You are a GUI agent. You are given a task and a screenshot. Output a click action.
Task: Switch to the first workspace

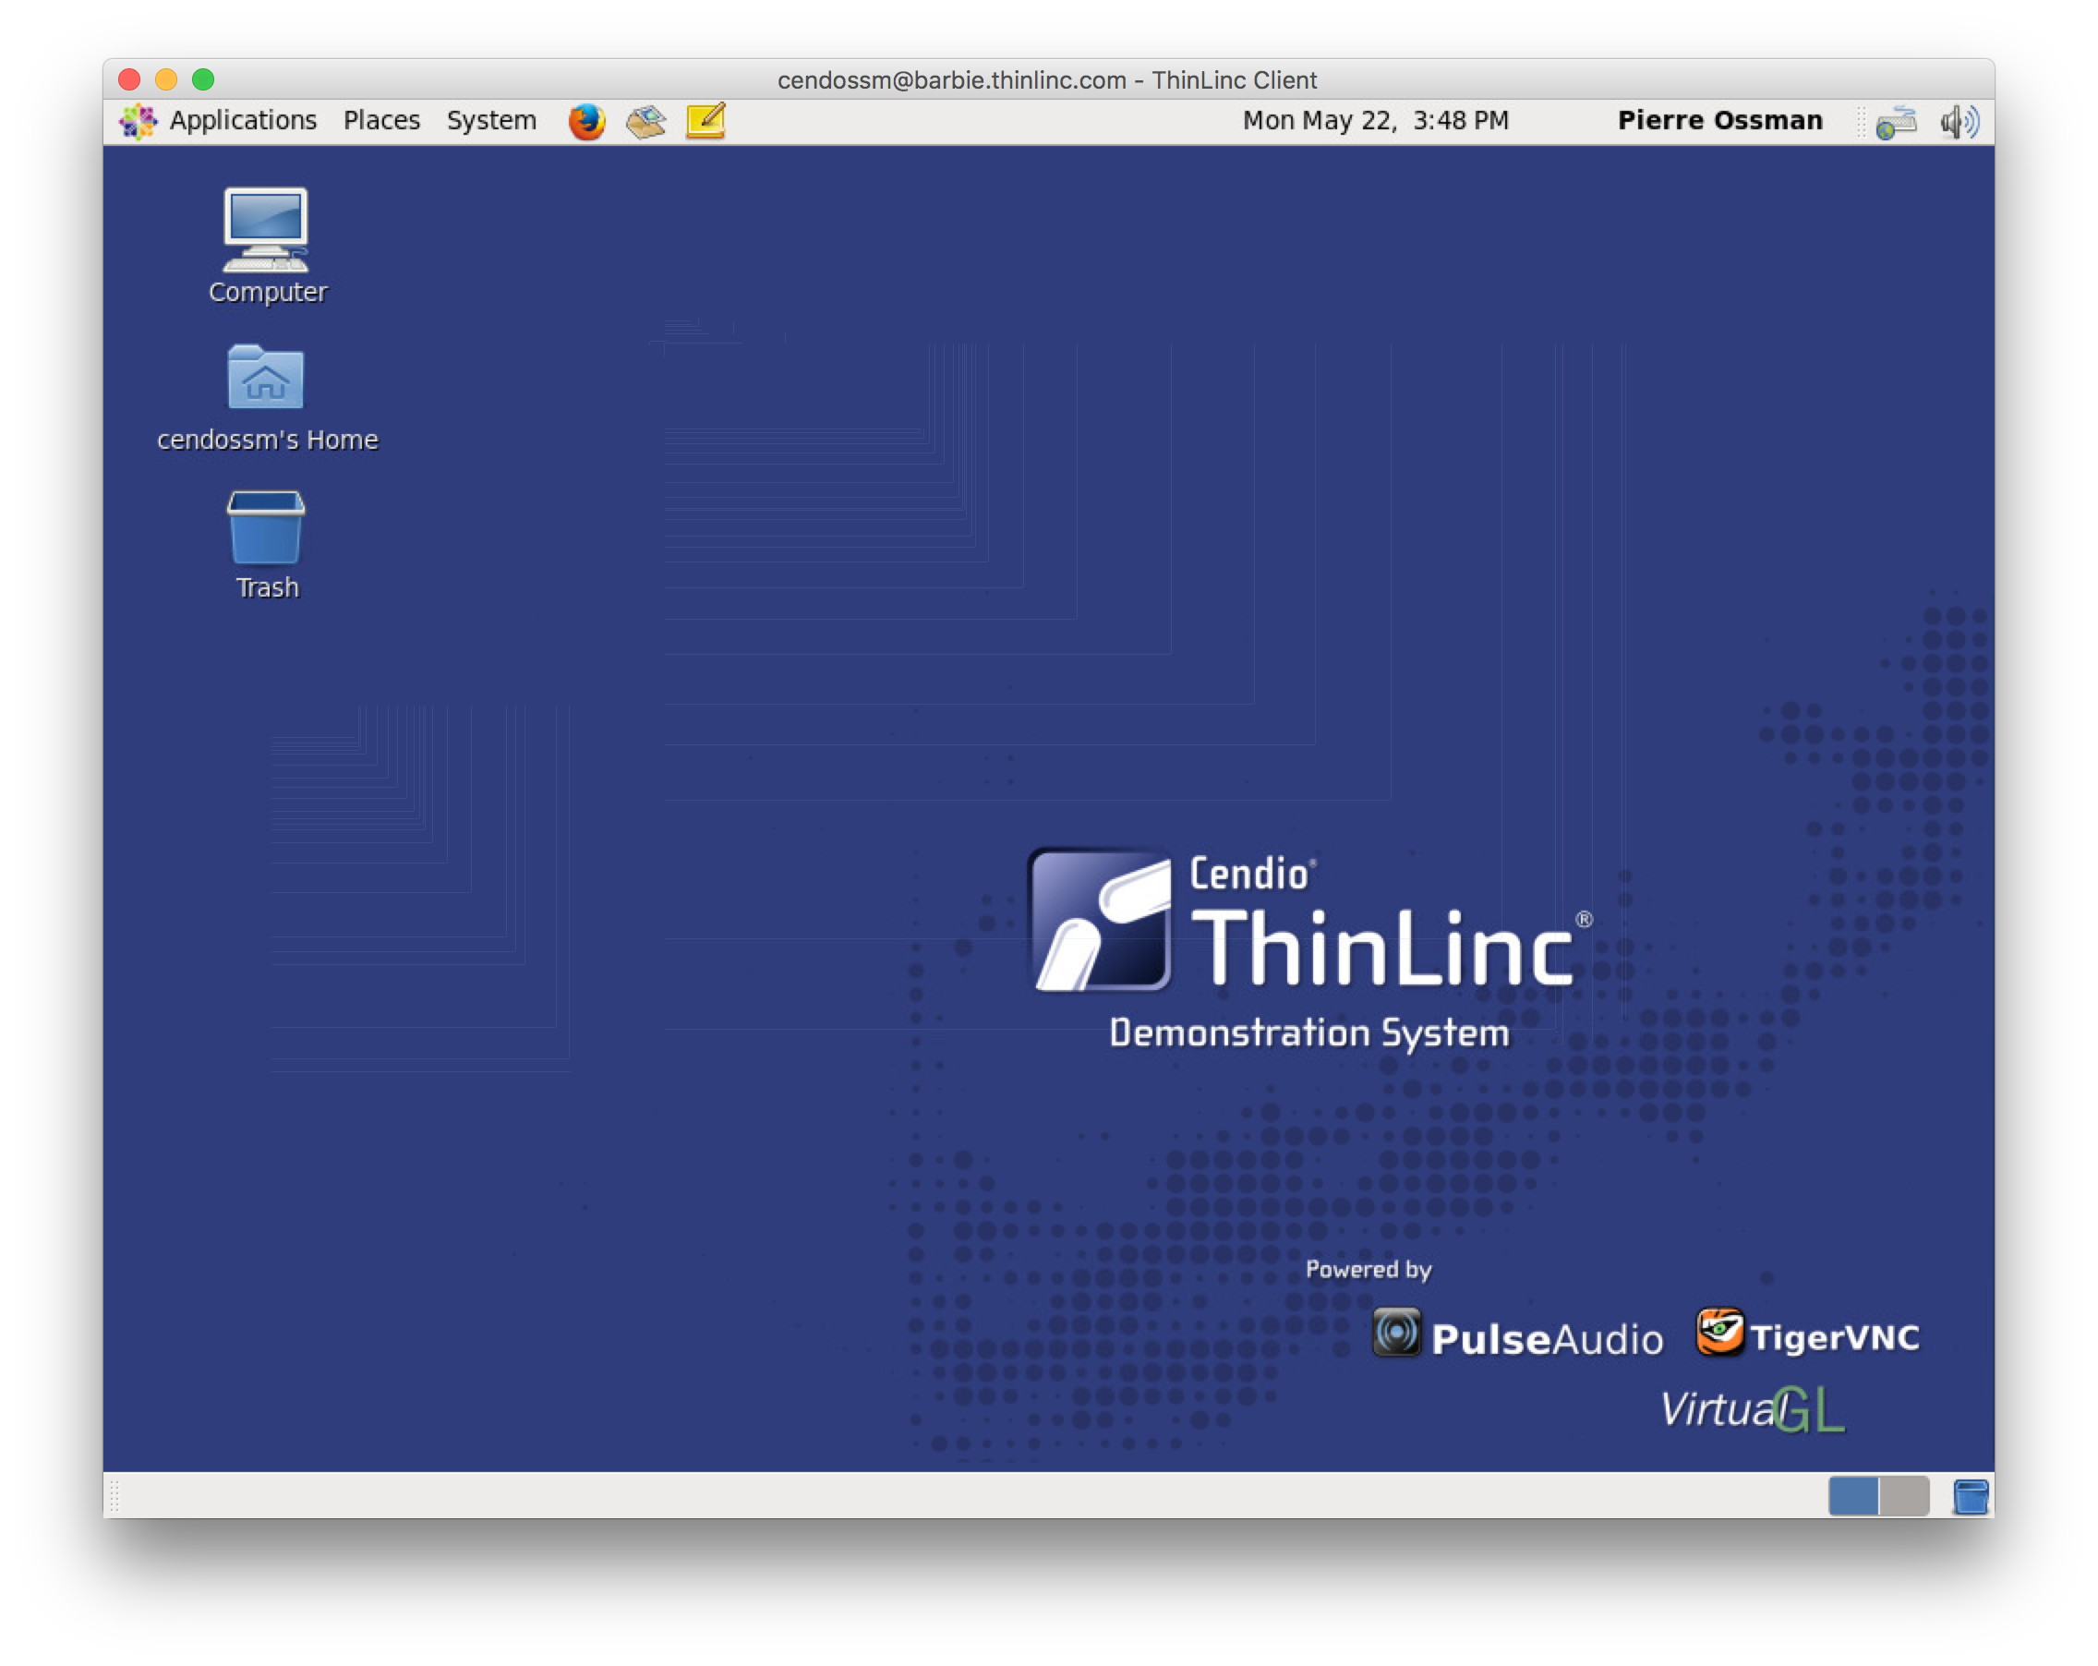coord(1852,1496)
